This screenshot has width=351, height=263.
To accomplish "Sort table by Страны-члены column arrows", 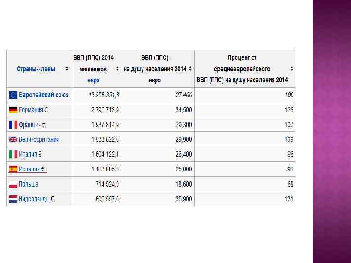I will (x=67, y=69).
